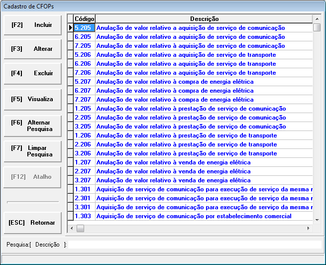326x265 pixels.
Task: Click the [ESC] Retornar button
Action: click(x=32, y=223)
